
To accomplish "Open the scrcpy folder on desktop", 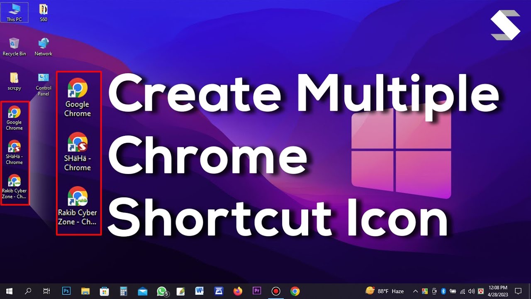I will point(14,81).
